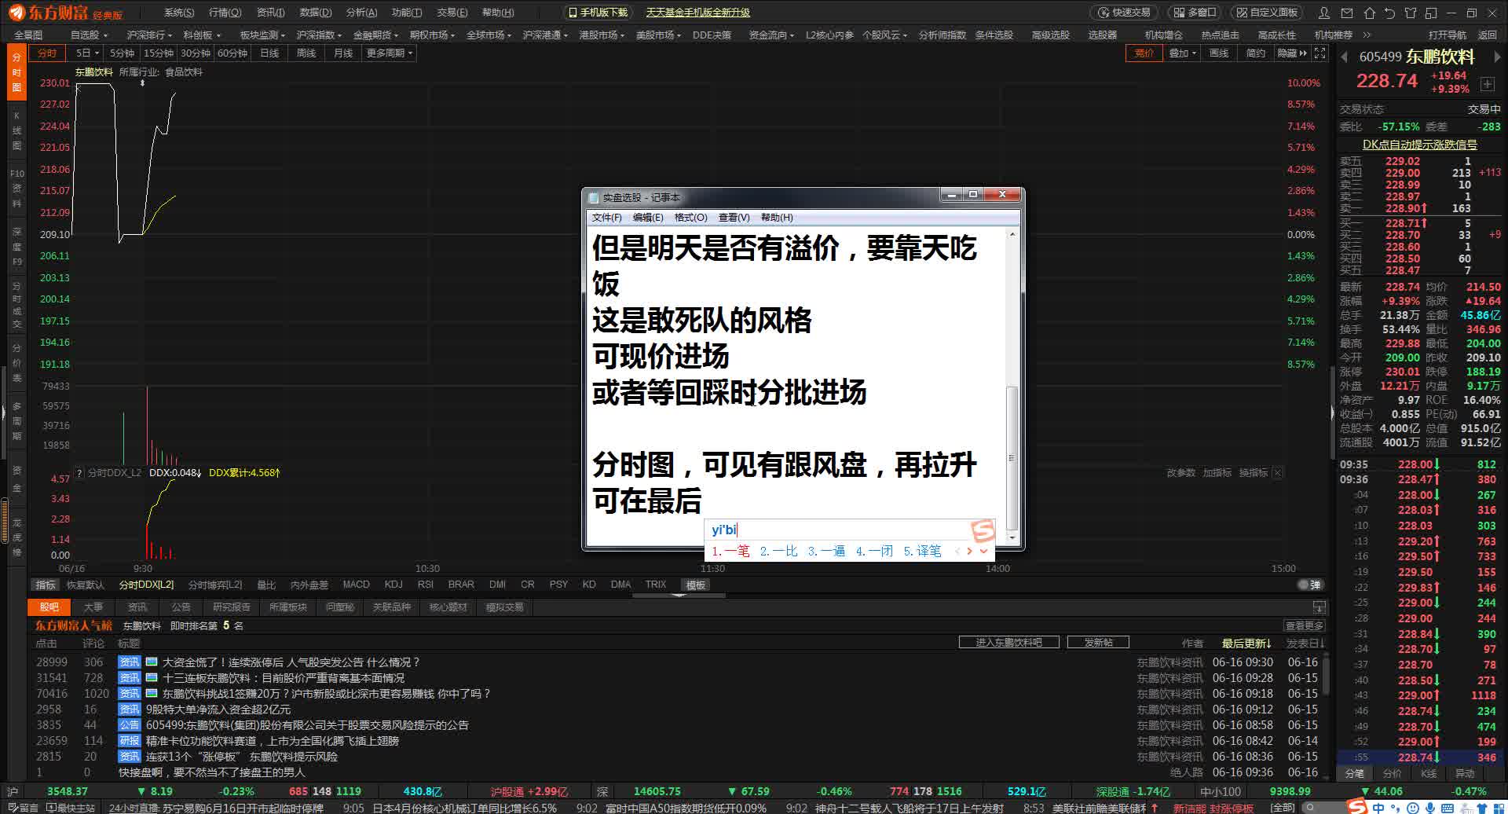
Task: Click the IME microphone voice input icon
Action: coord(1430,808)
